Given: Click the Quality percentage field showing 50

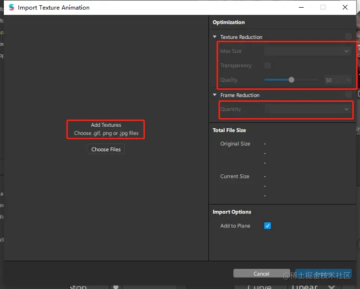Looking at the screenshot, I should tap(337, 80).
